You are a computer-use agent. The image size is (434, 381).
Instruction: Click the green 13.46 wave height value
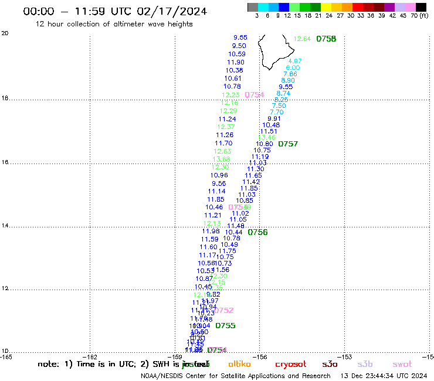[x=267, y=138]
